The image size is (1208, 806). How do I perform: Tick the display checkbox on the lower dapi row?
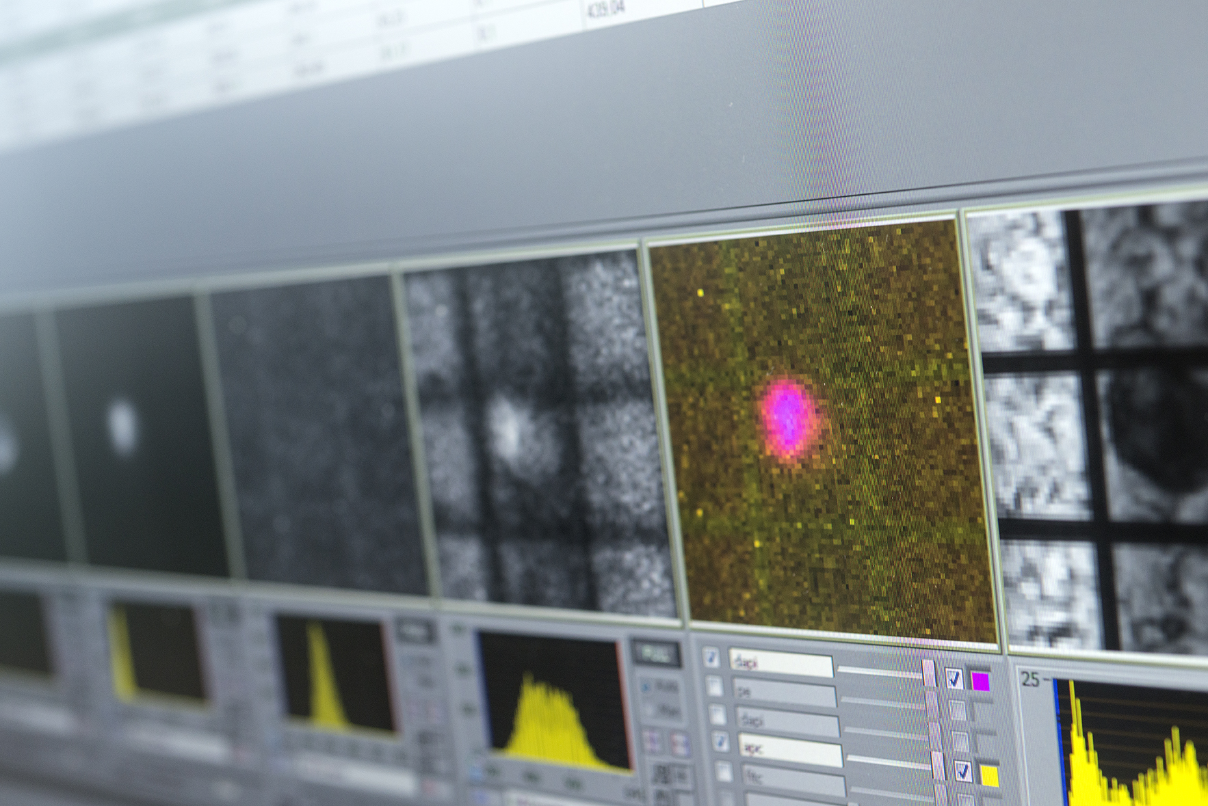(x=961, y=742)
